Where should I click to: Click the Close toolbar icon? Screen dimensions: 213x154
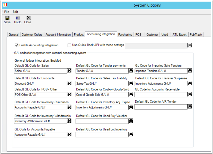[29, 18]
